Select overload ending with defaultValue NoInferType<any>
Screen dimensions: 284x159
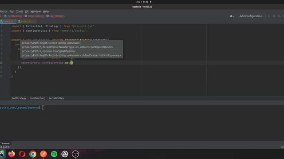(71, 55)
